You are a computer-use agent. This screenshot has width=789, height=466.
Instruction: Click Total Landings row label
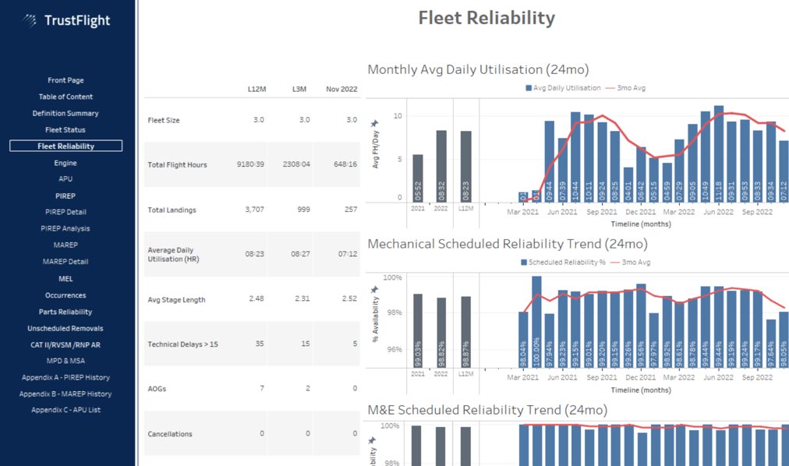pos(172,210)
